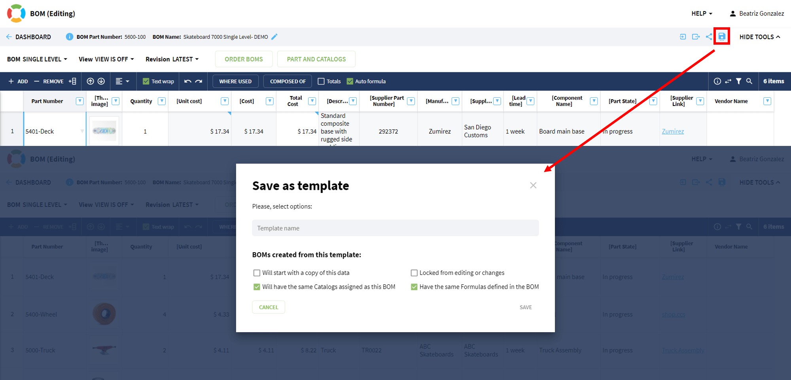Redo the last change

[199, 81]
